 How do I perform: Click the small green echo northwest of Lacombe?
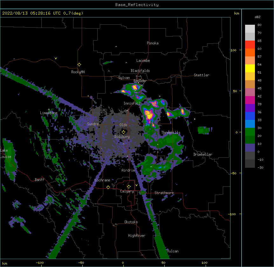click(x=108, y=62)
